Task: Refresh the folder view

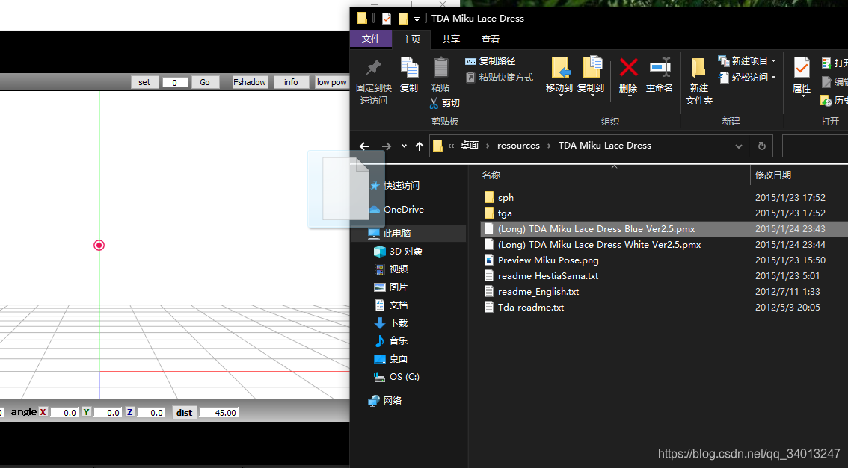Action: pyautogui.click(x=761, y=146)
